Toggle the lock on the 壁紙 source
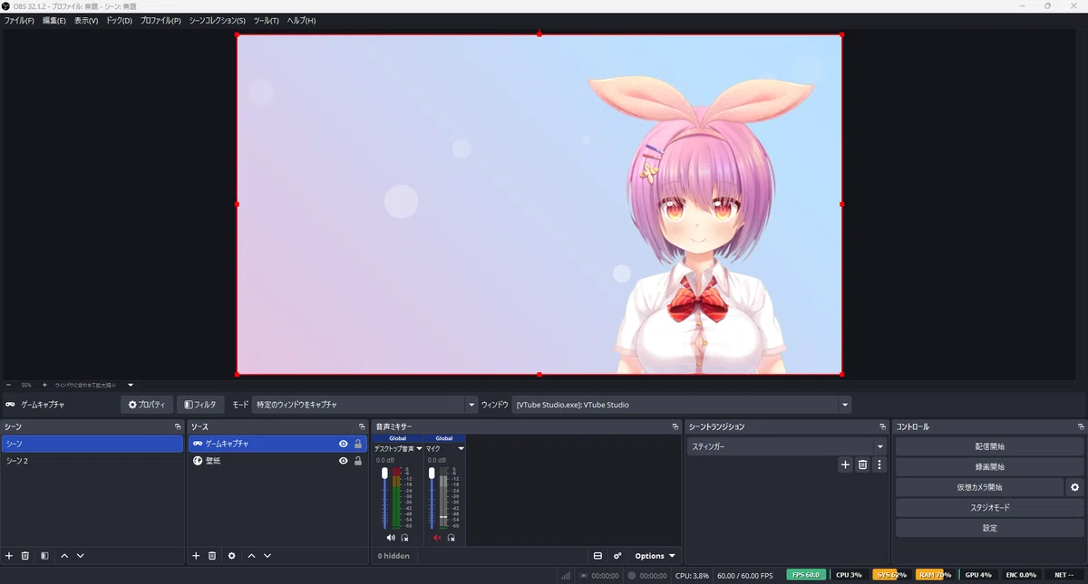1088x584 pixels. click(x=358, y=461)
